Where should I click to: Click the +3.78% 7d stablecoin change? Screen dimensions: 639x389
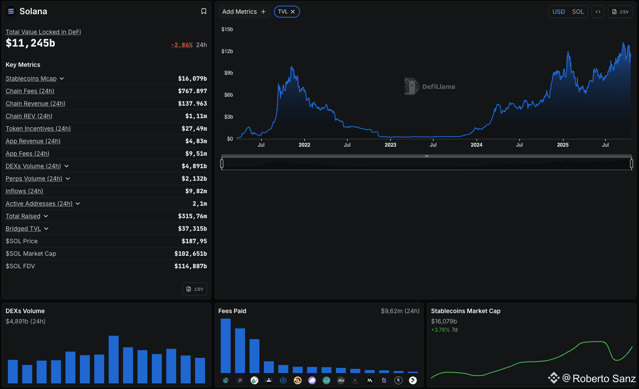coord(444,330)
